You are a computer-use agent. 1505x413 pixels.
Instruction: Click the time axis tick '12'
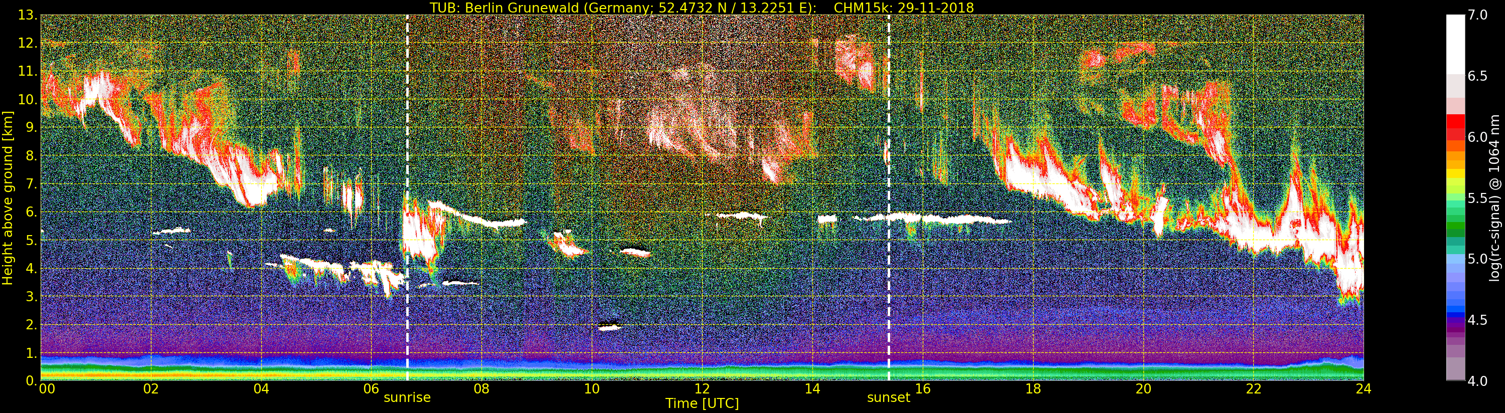coord(702,389)
